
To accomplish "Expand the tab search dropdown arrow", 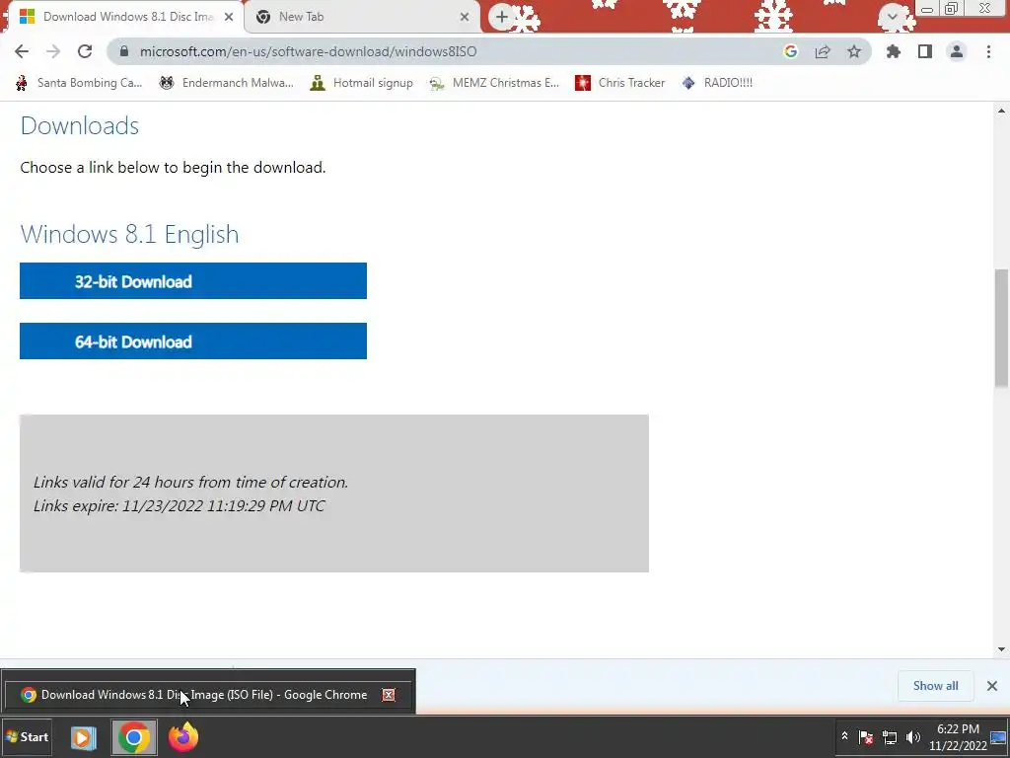I will 892,17.
